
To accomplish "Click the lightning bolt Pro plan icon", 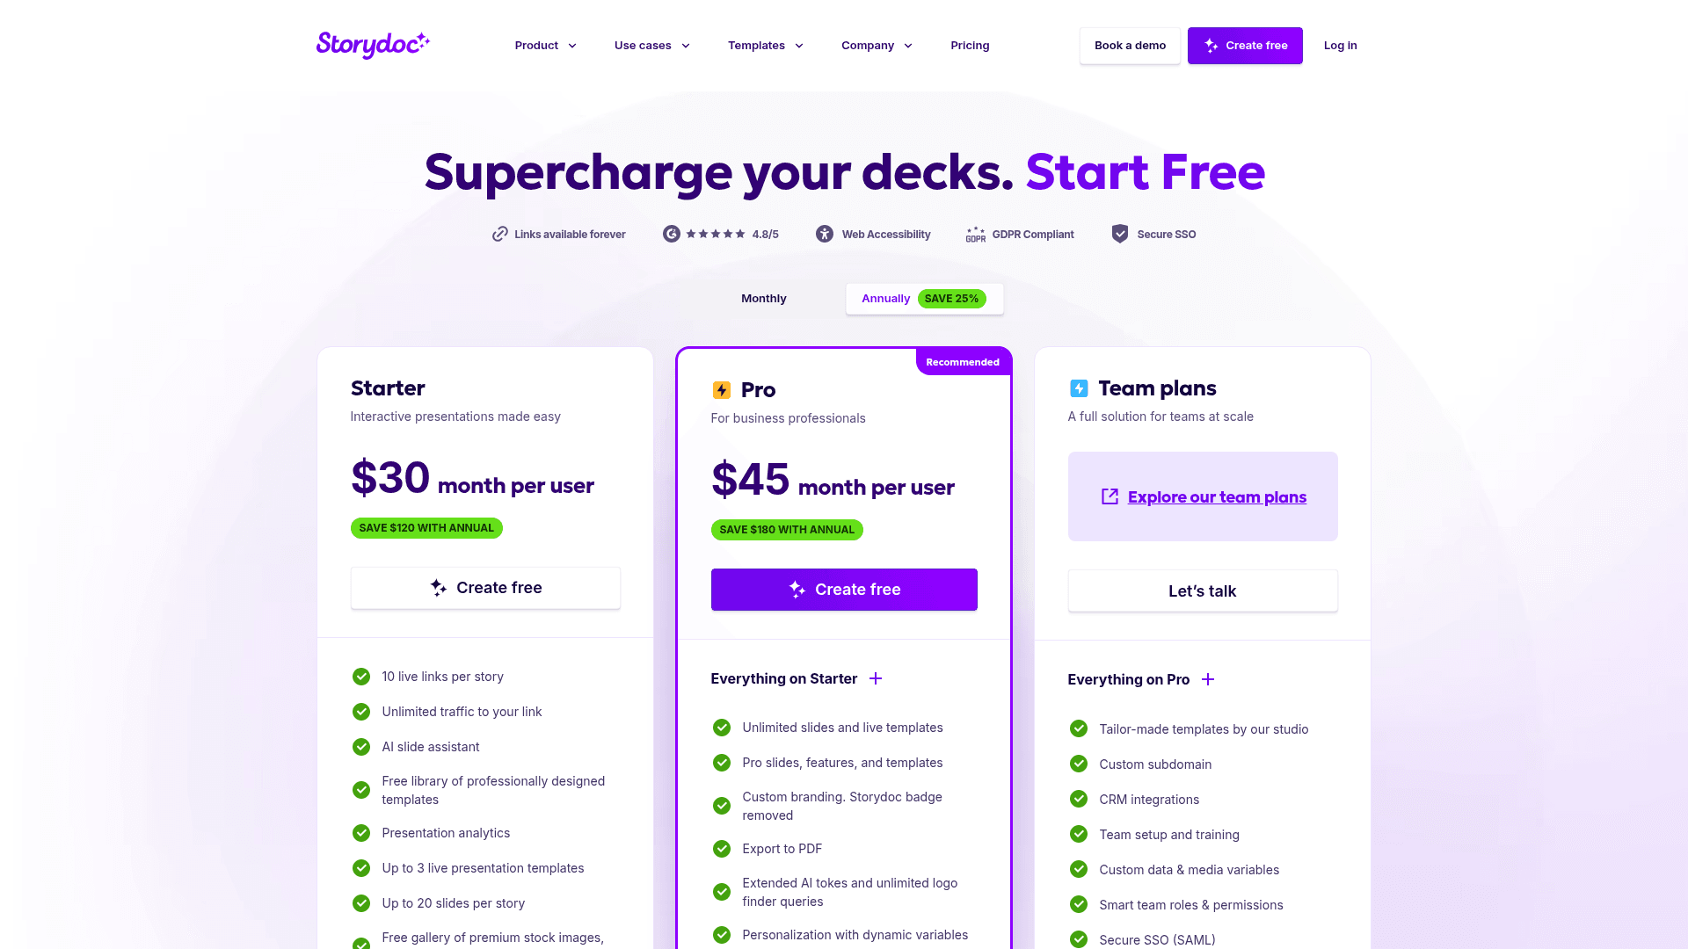I will click(x=721, y=388).
